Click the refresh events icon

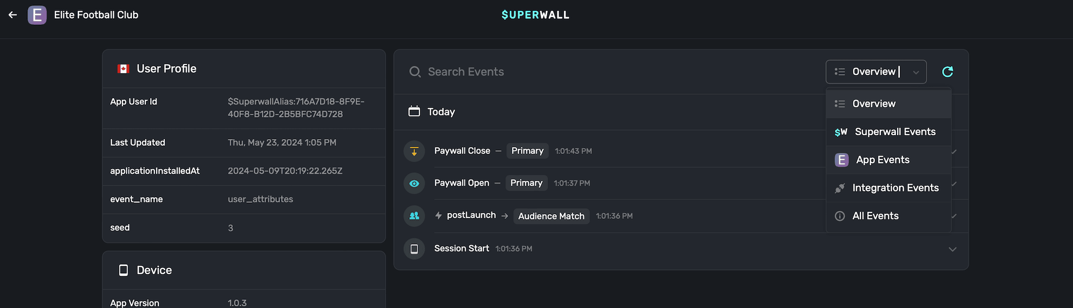tap(947, 72)
